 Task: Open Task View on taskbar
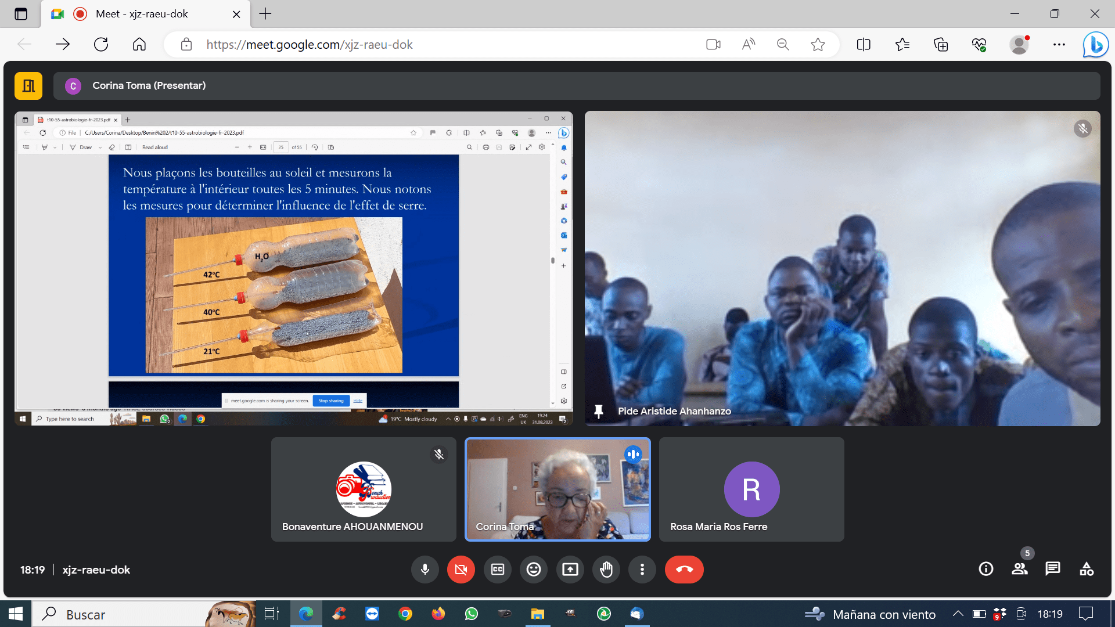click(x=272, y=614)
